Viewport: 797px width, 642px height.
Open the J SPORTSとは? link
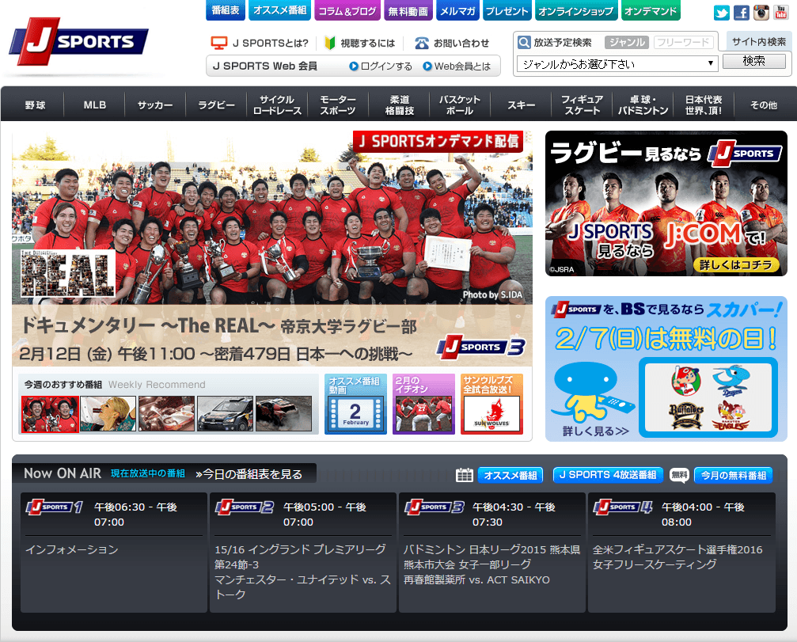[271, 44]
